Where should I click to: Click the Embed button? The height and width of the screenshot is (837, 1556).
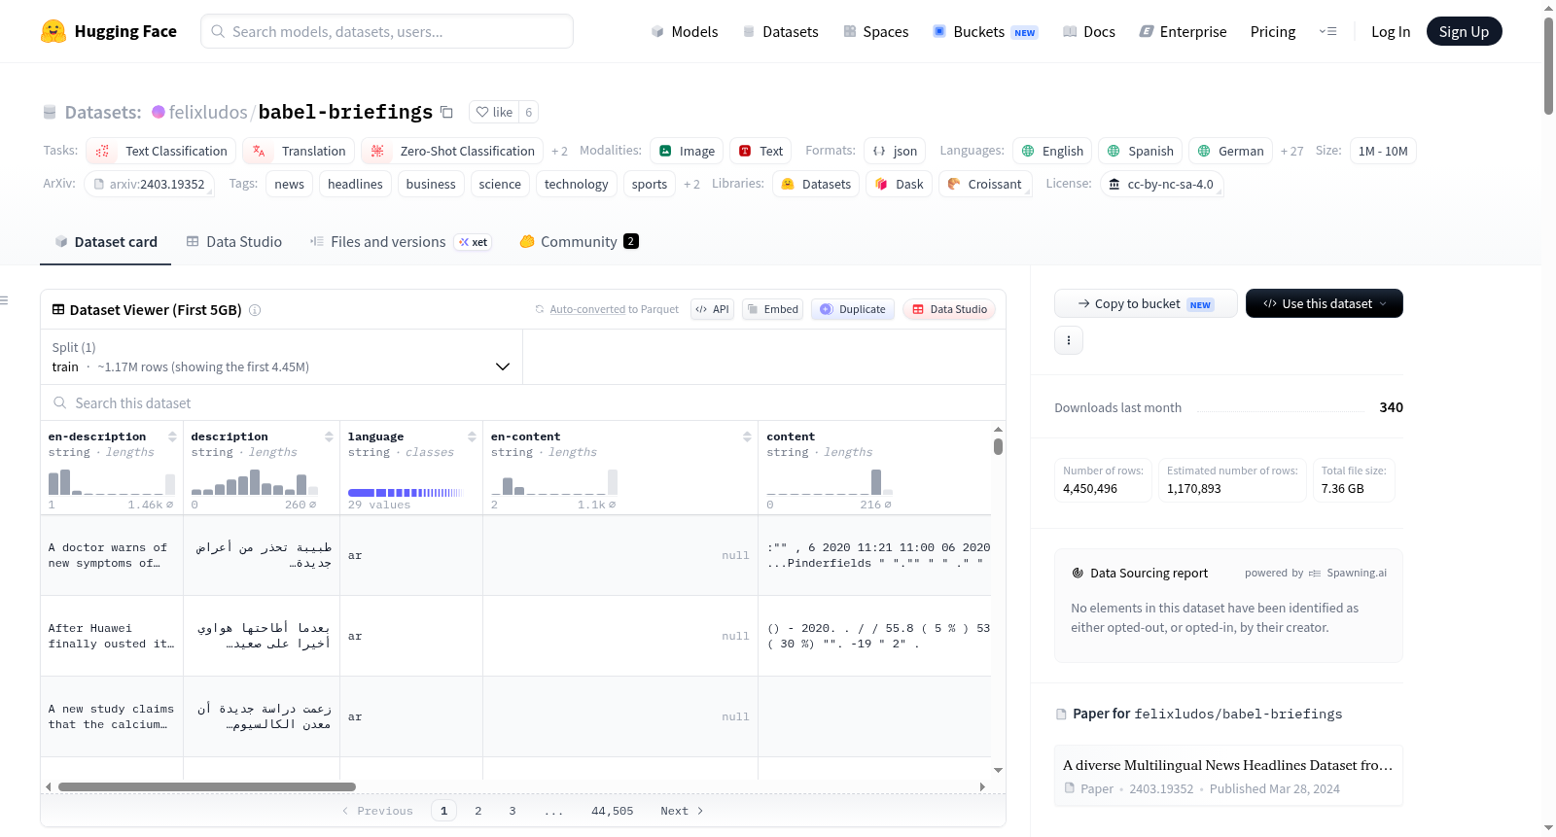[x=772, y=309]
